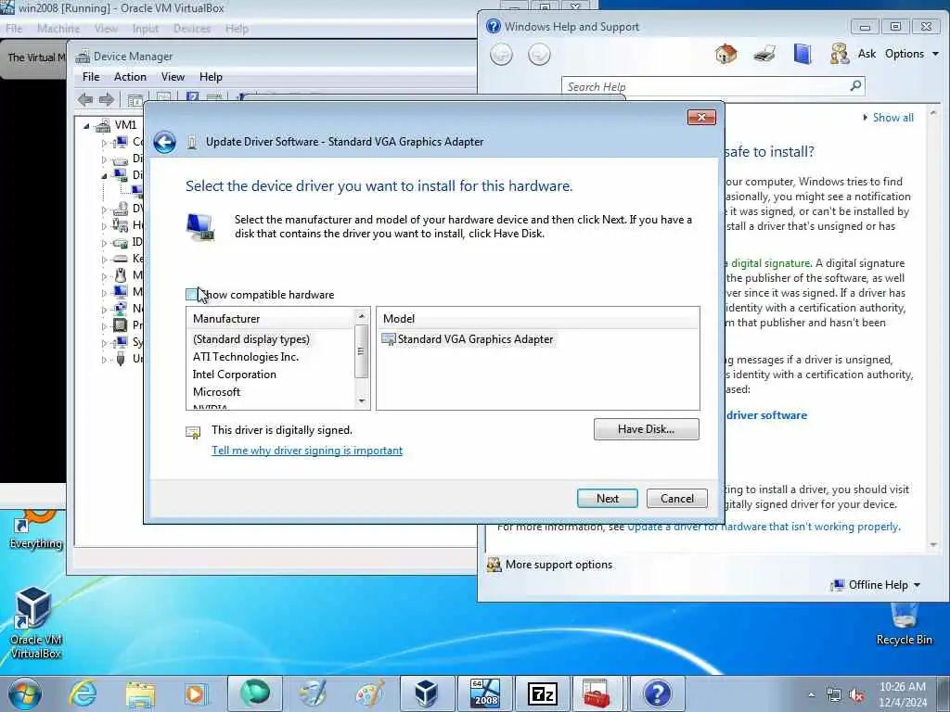Open VirtualBox Devices menu
This screenshot has height=712, width=950.
pyautogui.click(x=192, y=29)
